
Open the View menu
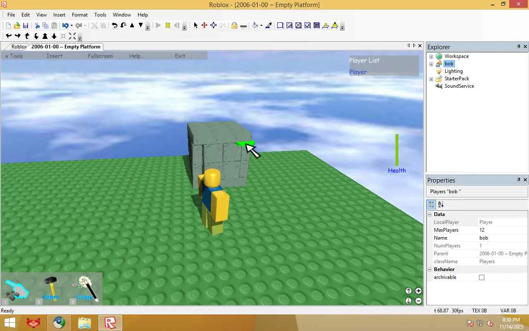[x=41, y=15]
